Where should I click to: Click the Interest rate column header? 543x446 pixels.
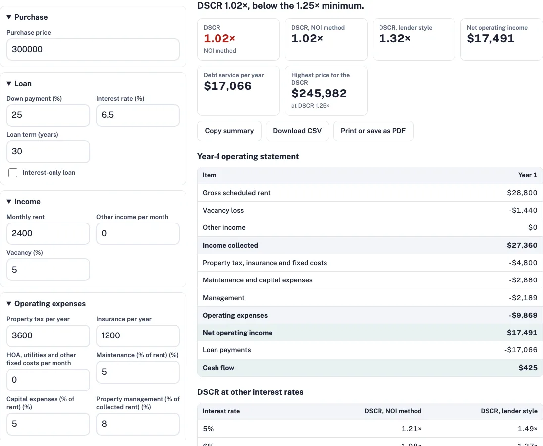coord(221,411)
